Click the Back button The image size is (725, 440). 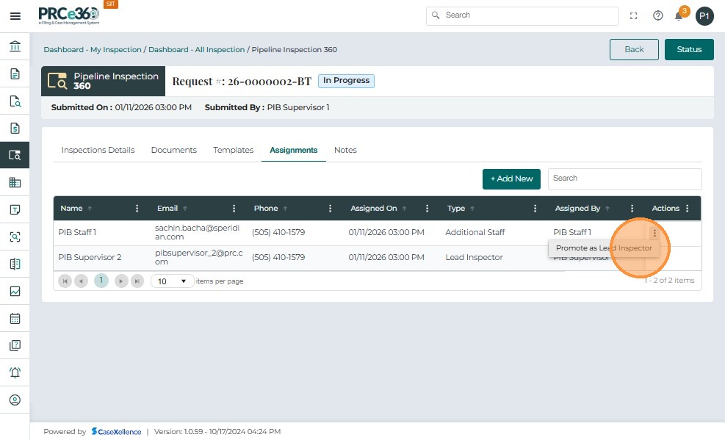point(634,49)
